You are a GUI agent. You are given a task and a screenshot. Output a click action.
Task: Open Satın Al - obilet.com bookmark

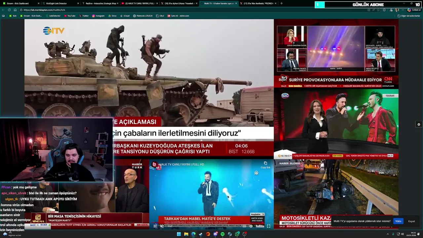point(178,16)
